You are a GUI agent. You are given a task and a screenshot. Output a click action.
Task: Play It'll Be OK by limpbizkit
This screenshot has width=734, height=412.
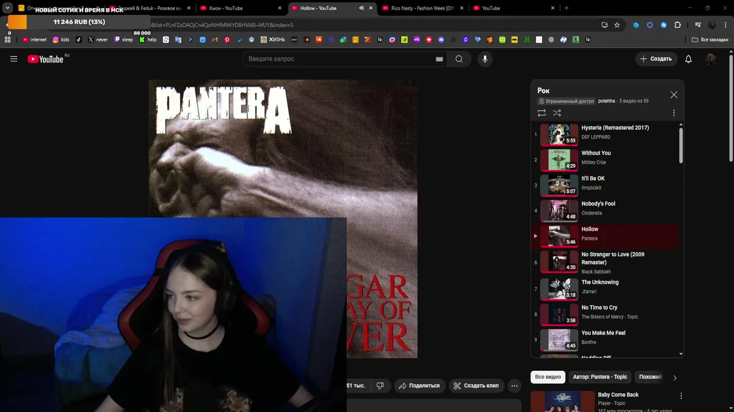(x=605, y=185)
